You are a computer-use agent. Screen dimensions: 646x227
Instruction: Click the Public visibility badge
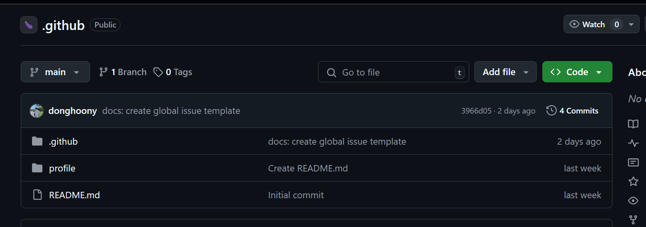pos(105,25)
